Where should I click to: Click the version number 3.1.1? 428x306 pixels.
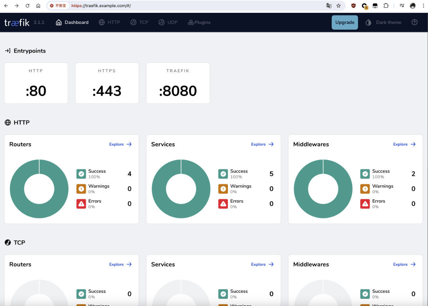[x=39, y=22]
